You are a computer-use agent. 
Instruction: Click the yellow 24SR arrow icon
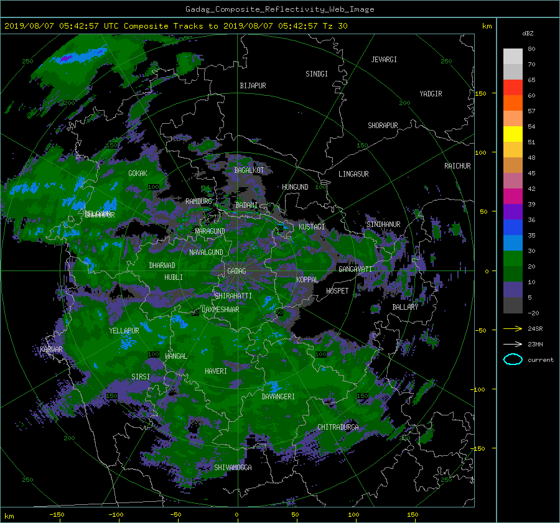point(513,328)
